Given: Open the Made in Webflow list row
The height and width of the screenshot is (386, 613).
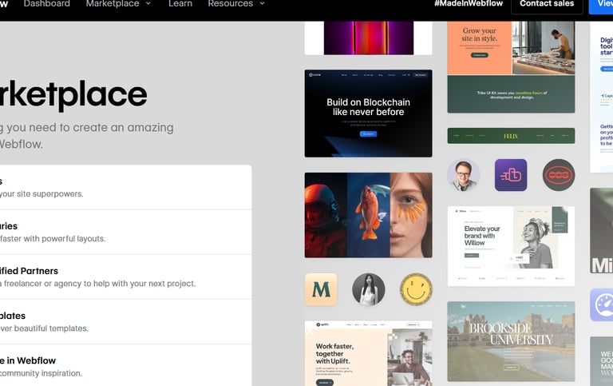Looking at the screenshot, I should (126, 366).
